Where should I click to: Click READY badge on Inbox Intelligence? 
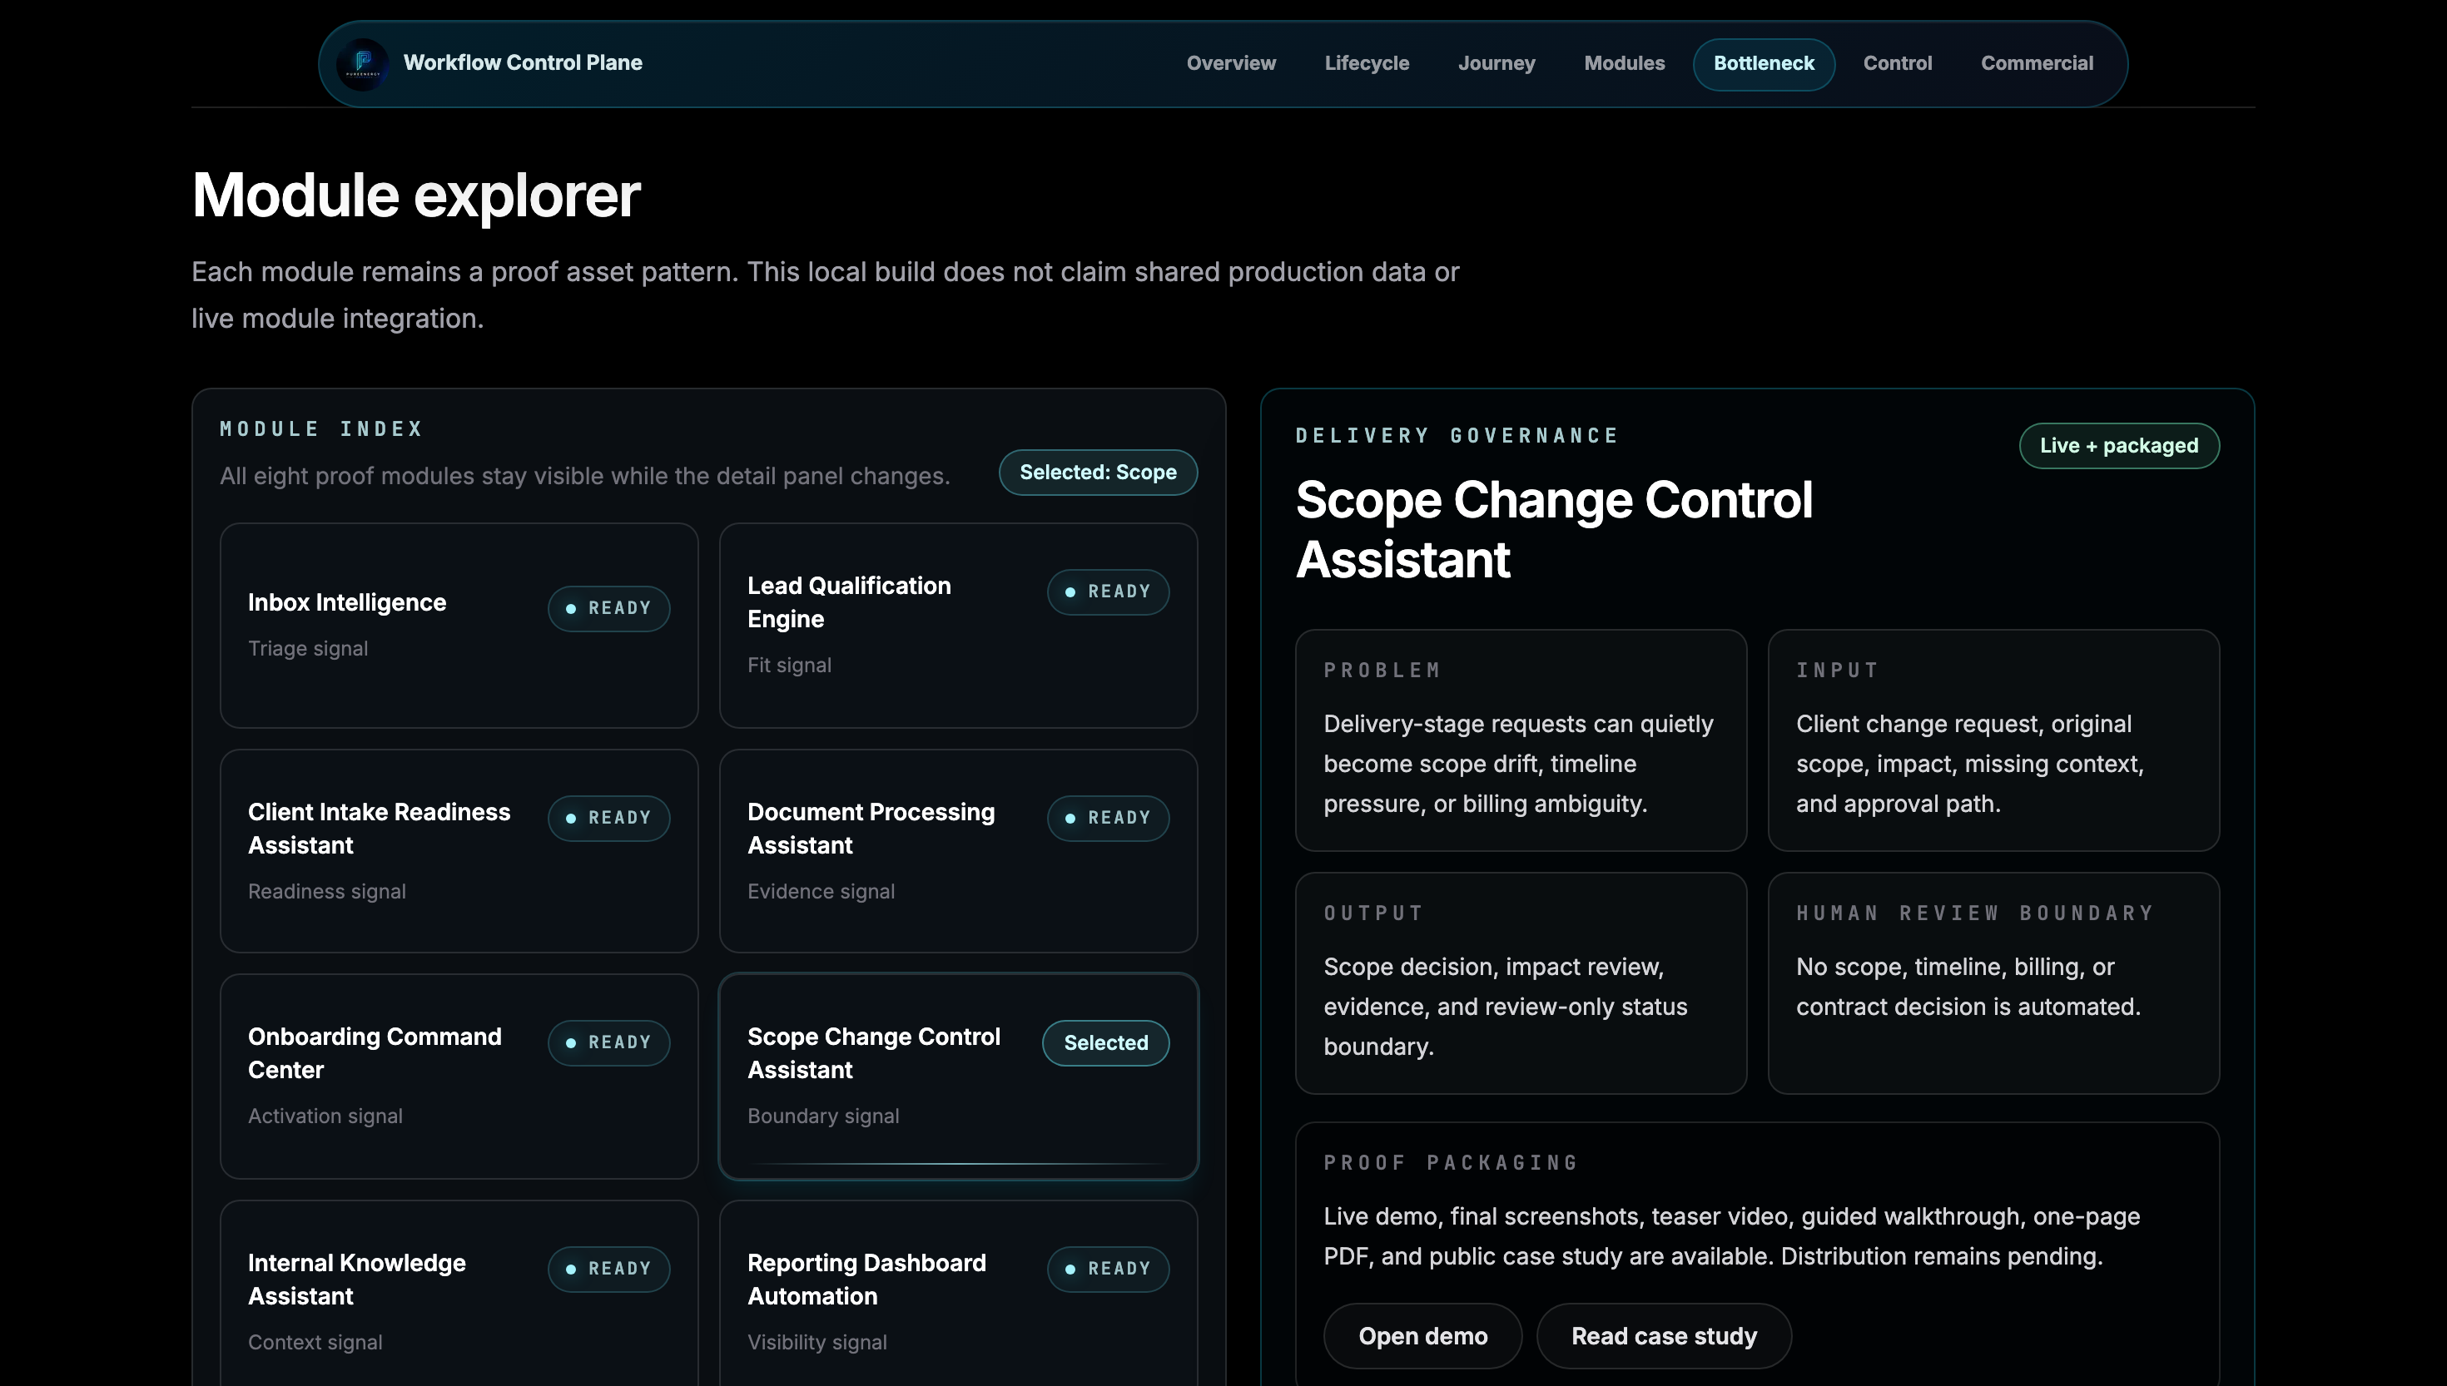point(608,608)
